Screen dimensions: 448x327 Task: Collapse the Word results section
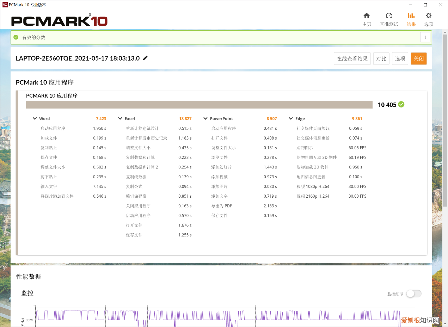click(x=35, y=119)
